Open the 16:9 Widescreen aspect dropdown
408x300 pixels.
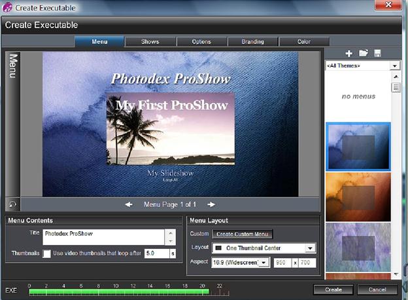click(x=264, y=263)
